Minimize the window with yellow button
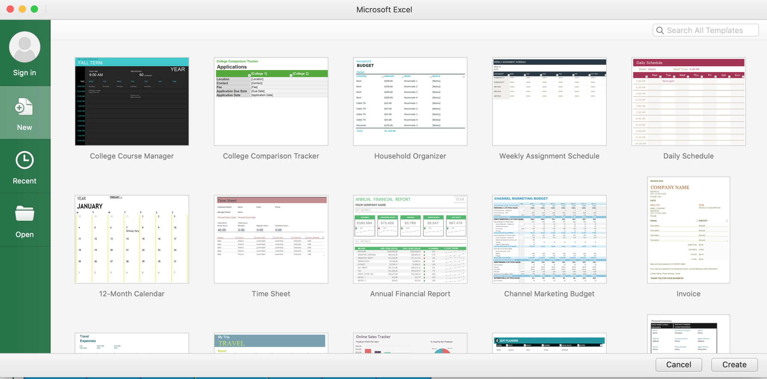This screenshot has height=379, width=767. tap(22, 9)
